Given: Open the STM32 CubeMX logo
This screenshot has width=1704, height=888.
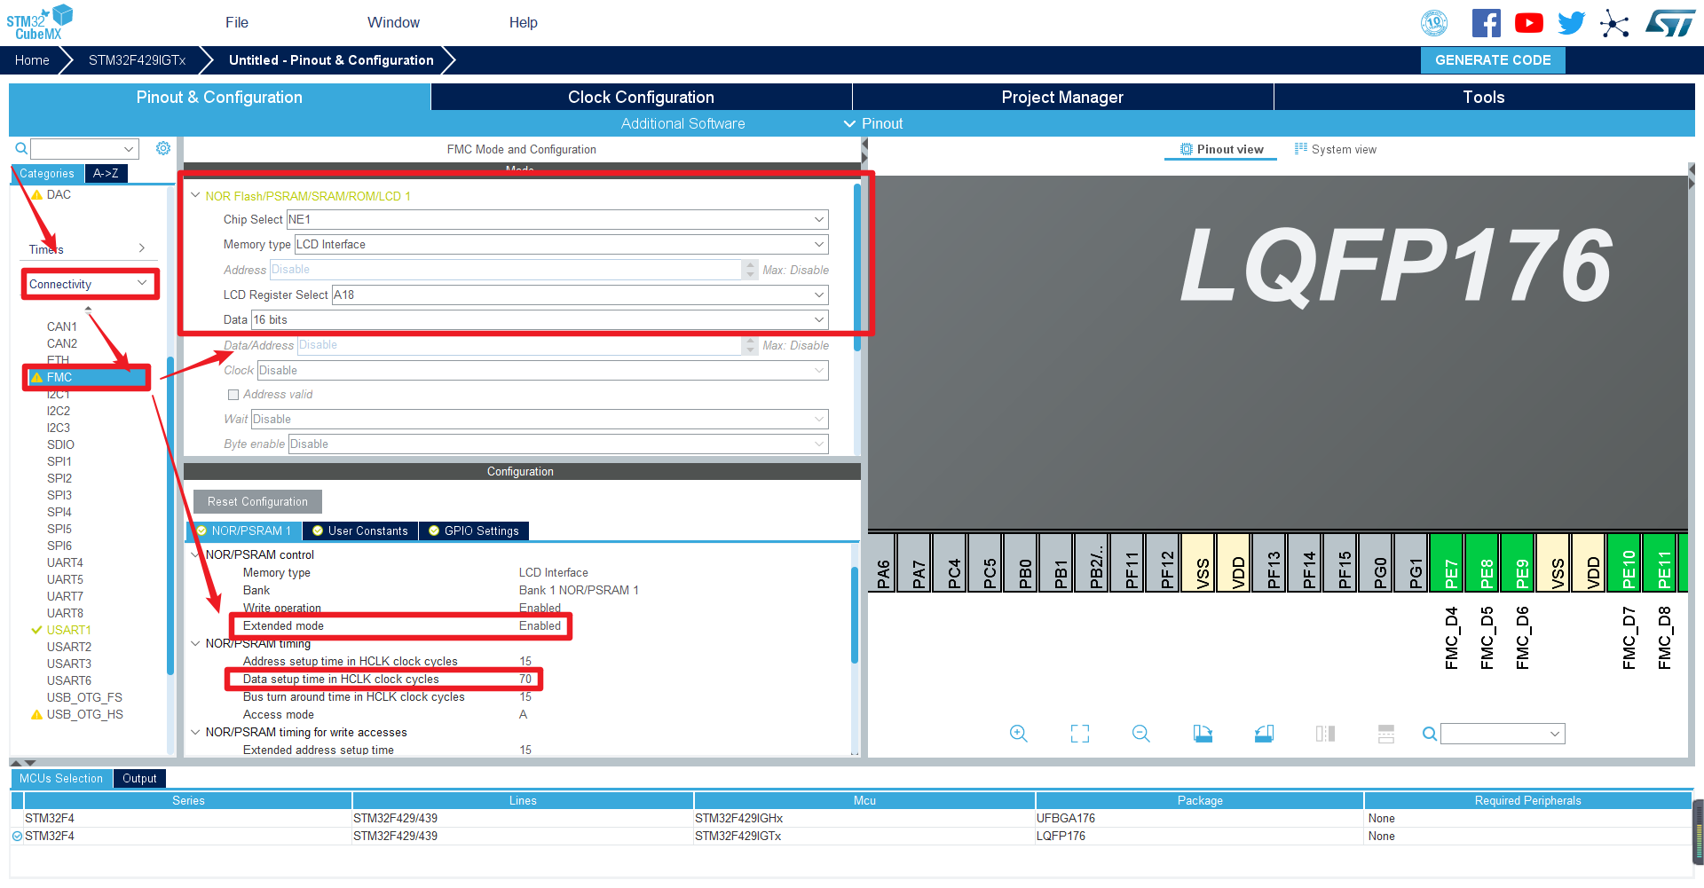Looking at the screenshot, I should (40, 22).
